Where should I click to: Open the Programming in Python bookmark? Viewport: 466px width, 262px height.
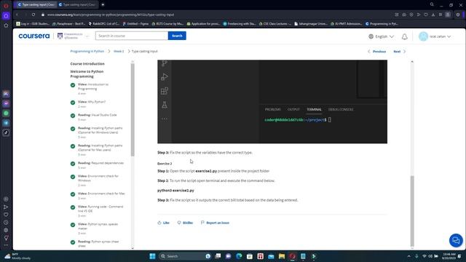point(382,24)
